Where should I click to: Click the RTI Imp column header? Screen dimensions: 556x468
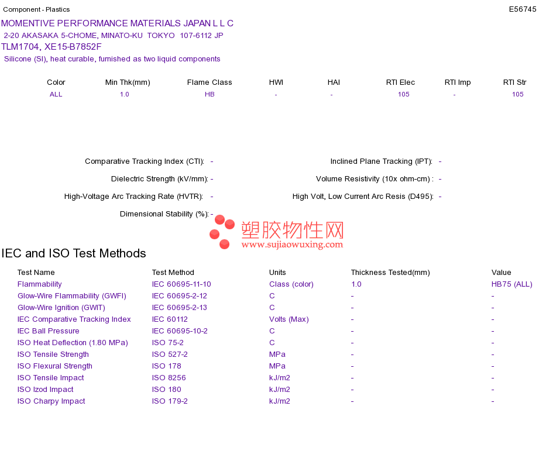pyautogui.click(x=458, y=82)
